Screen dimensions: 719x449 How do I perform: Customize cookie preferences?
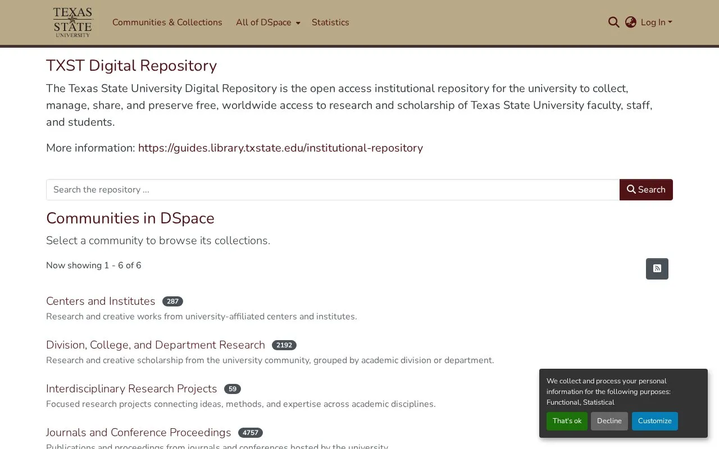pyautogui.click(x=655, y=421)
